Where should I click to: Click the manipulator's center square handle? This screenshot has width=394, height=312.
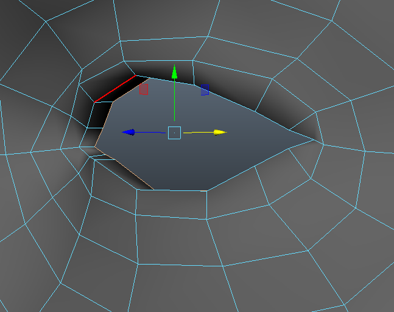174,132
